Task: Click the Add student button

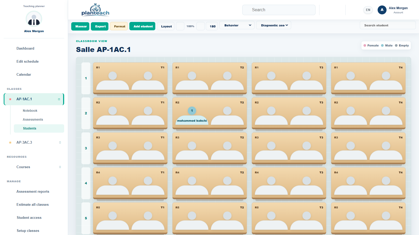Action: (x=142, y=26)
